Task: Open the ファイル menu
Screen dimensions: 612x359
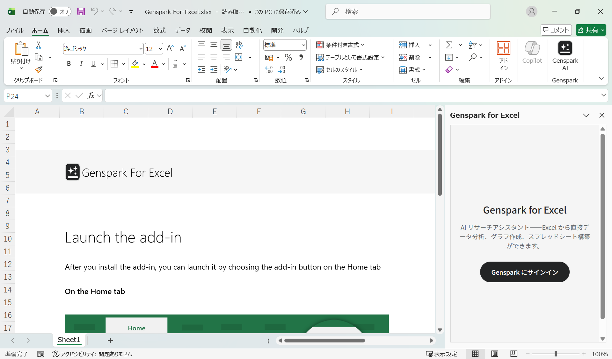Action: 14,30
